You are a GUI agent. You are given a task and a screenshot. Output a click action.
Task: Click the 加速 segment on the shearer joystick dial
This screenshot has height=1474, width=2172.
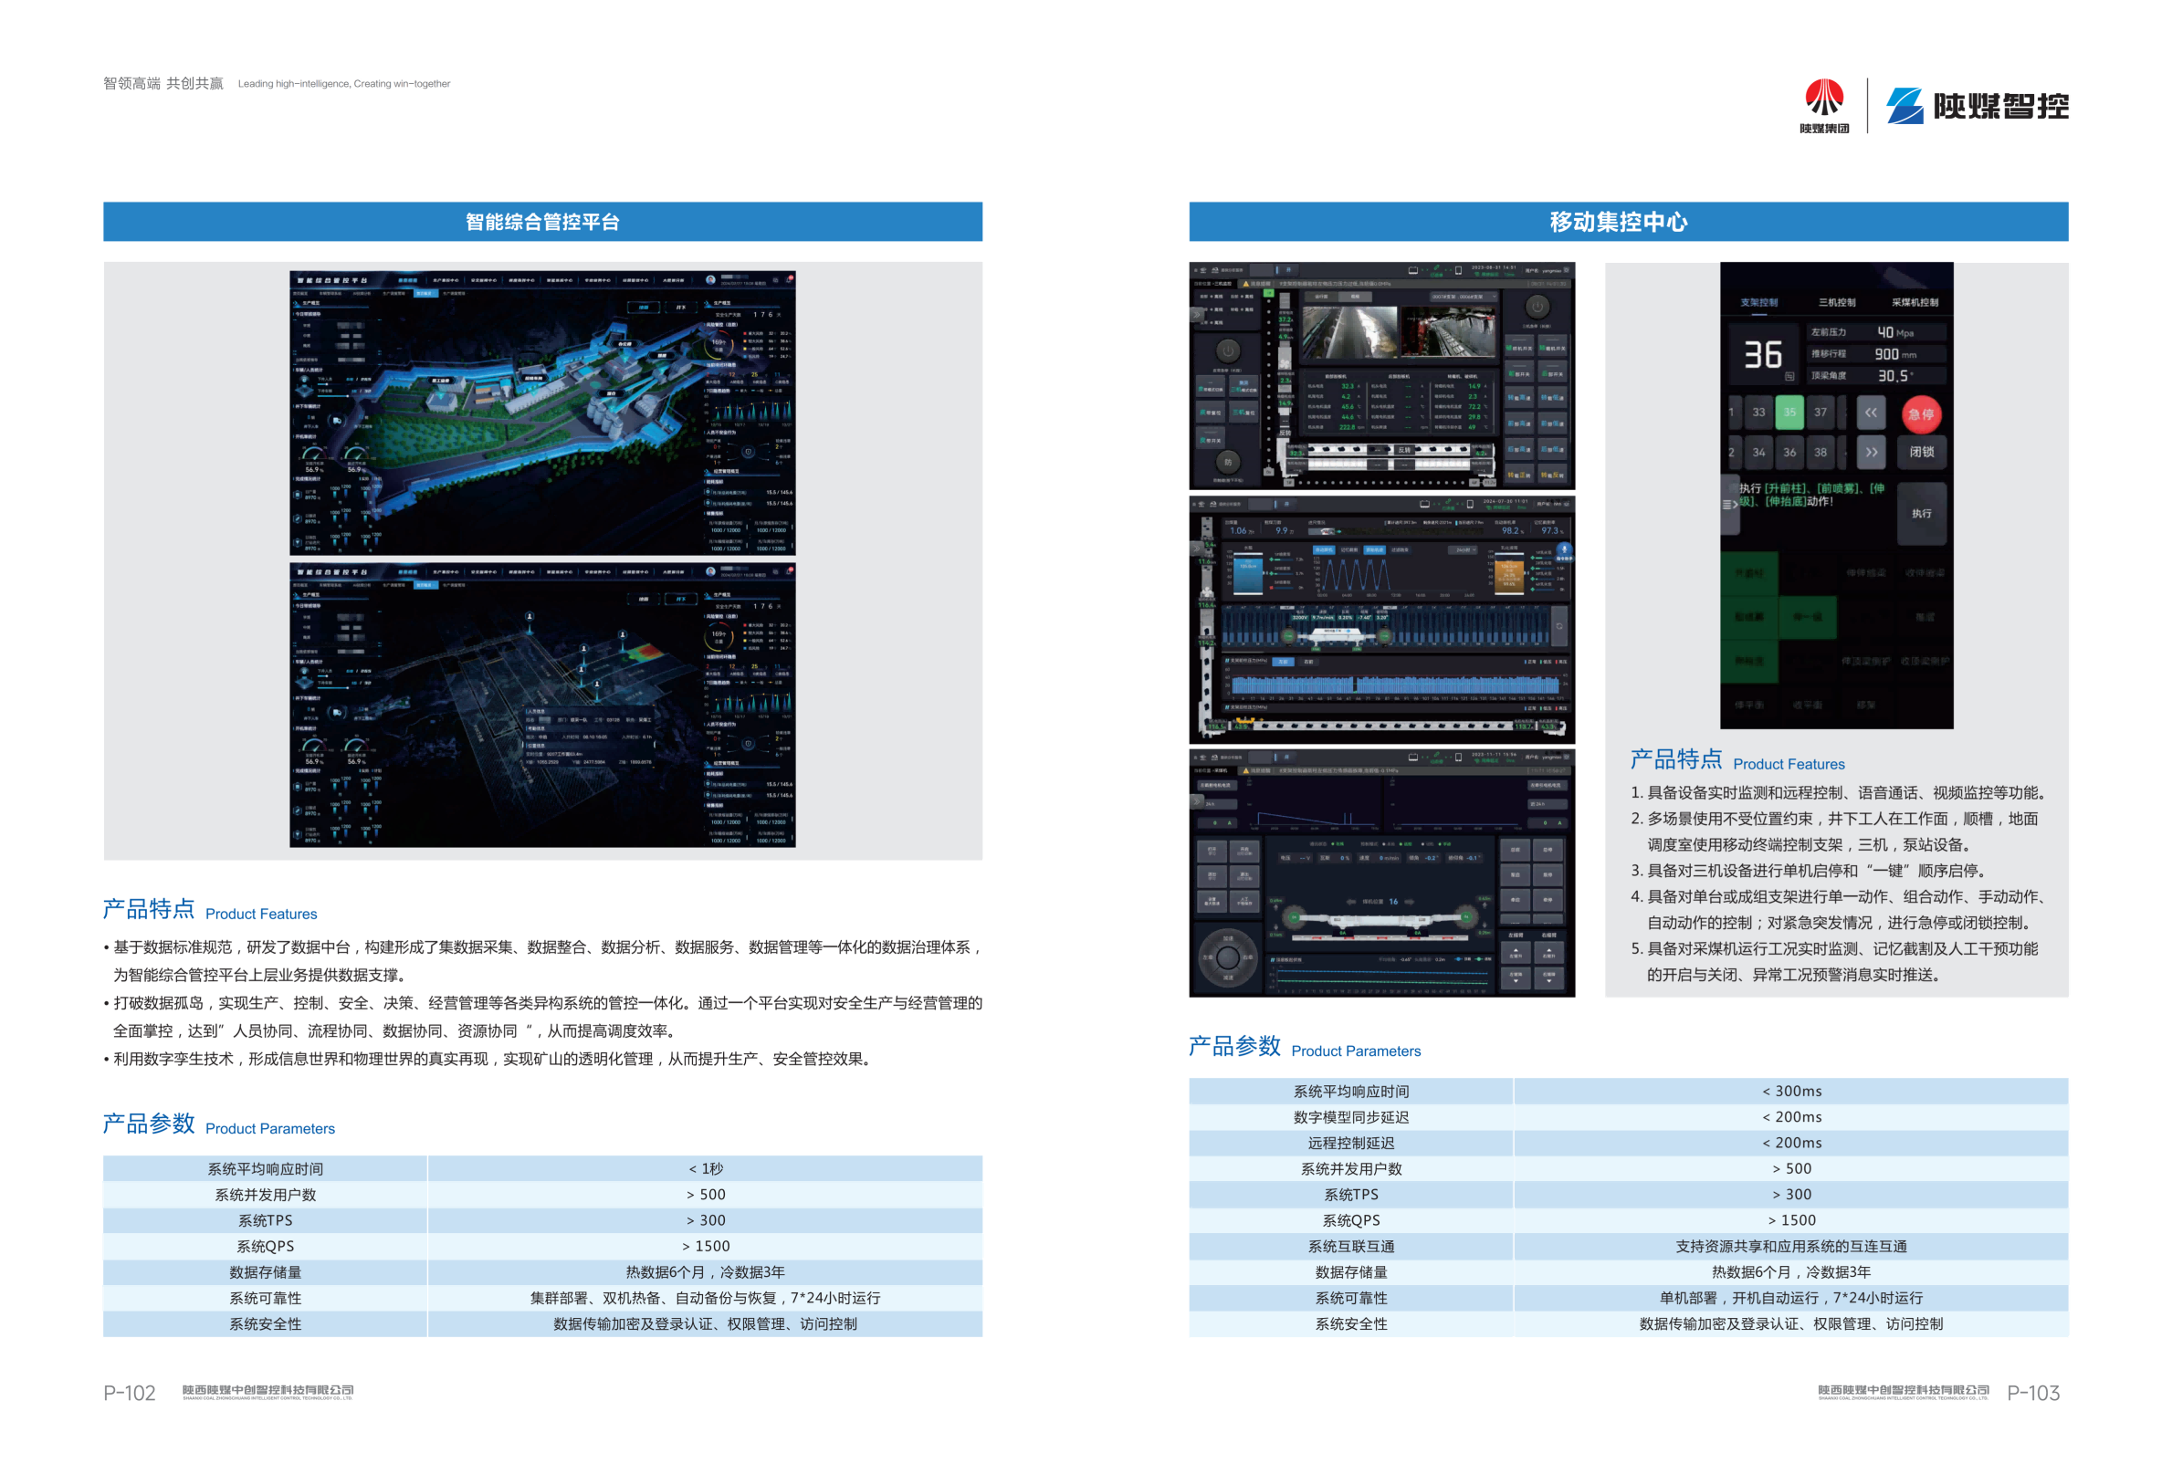tap(1228, 938)
